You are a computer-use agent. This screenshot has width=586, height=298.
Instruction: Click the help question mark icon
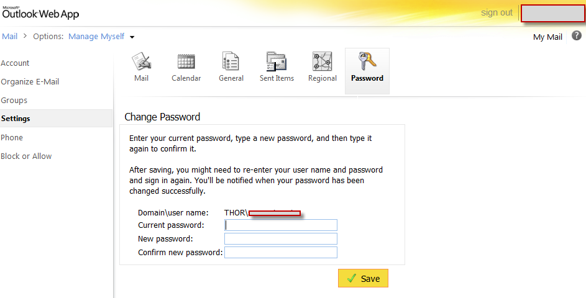[577, 36]
